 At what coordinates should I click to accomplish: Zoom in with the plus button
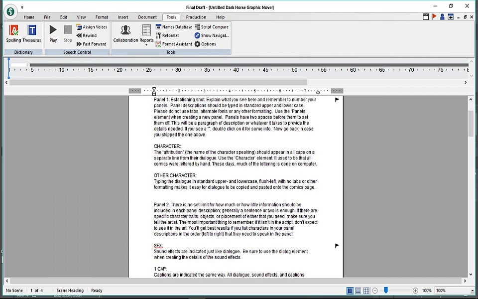(x=415, y=291)
